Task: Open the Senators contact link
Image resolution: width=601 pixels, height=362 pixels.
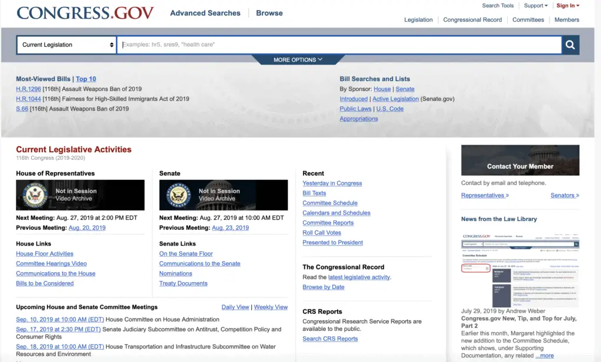Action: (x=565, y=196)
